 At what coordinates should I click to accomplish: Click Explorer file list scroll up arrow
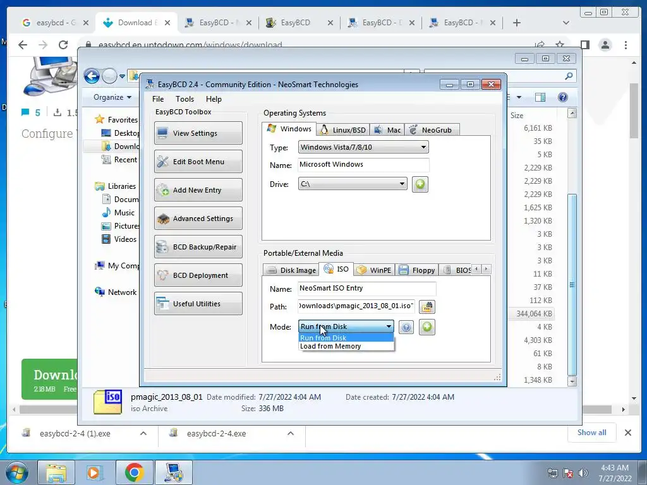tap(572, 113)
